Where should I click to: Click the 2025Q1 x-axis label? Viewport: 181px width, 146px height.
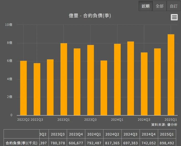[171, 120]
